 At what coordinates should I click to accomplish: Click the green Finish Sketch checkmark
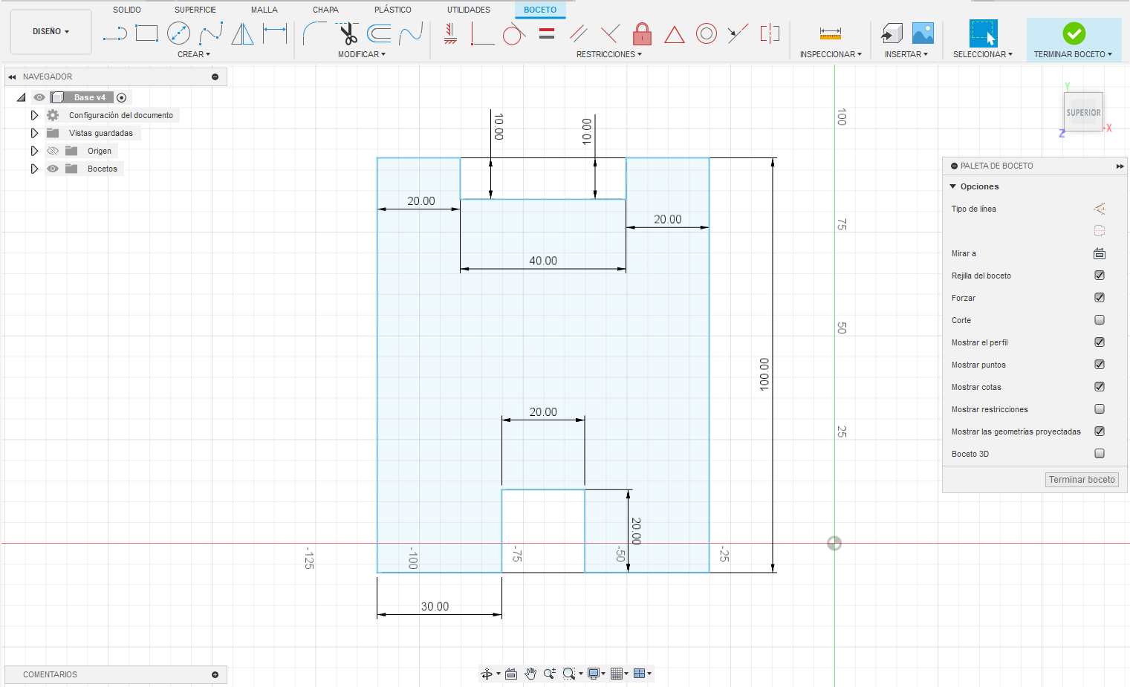1074,33
